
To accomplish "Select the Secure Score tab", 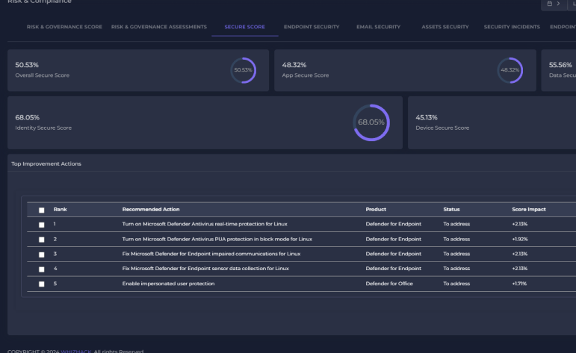I will [244, 27].
